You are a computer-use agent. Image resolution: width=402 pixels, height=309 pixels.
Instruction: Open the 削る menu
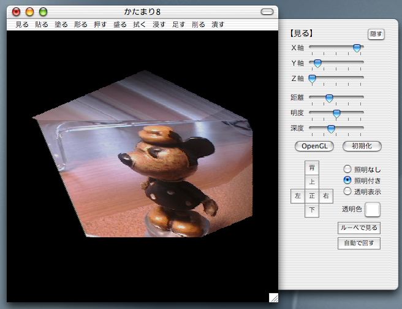click(198, 25)
